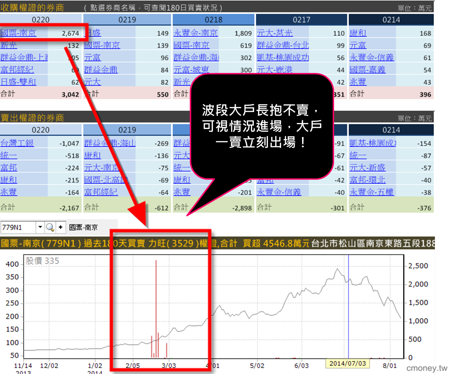
Task: Open 康和 link in 0220 sell column
Action: point(9,180)
